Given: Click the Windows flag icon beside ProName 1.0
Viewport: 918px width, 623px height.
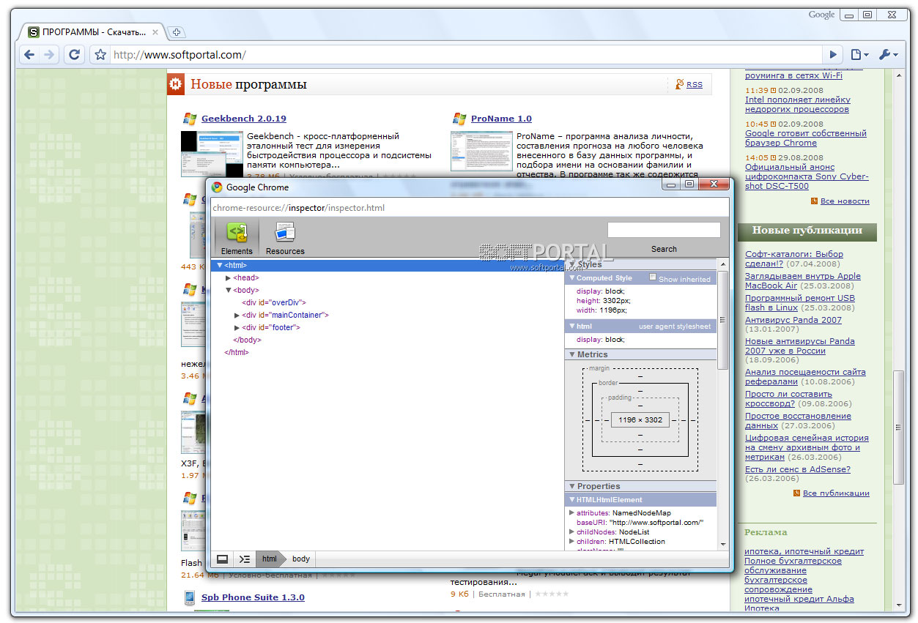Looking at the screenshot, I should [459, 119].
